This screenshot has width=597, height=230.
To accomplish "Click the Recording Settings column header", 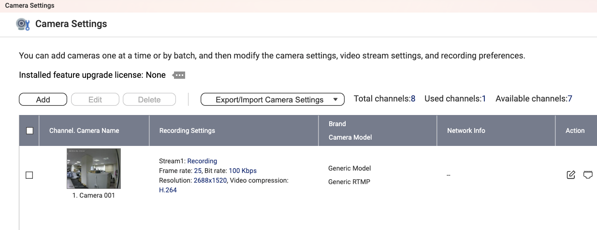I will (187, 130).
